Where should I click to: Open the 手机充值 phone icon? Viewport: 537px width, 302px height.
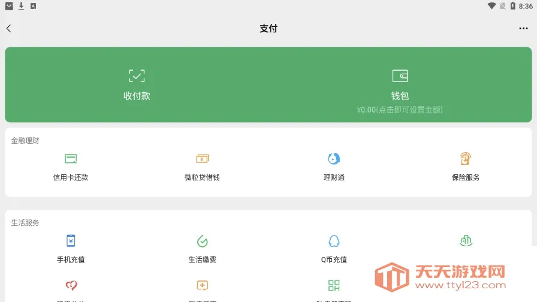coord(71,241)
